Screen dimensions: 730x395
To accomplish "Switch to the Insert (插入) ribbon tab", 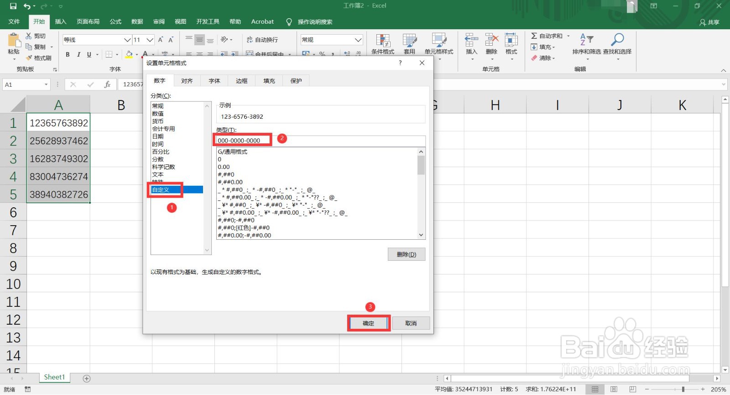I will pyautogui.click(x=61, y=21).
